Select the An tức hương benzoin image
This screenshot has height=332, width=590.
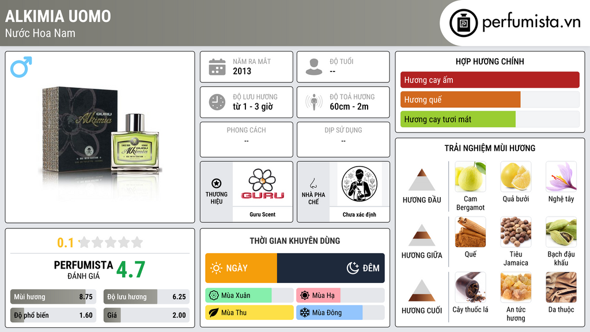point(516,287)
